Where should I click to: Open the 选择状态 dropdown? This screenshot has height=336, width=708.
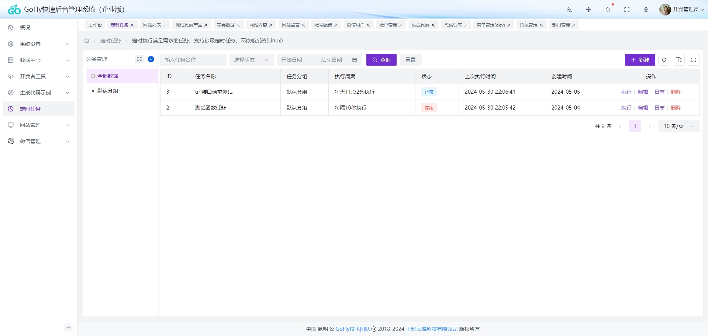(252, 60)
